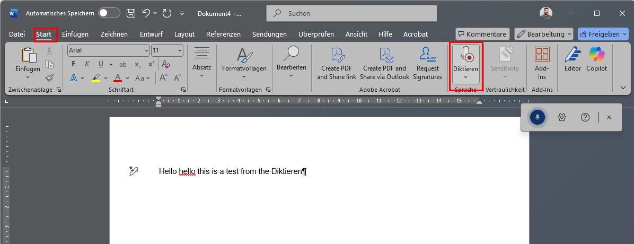The width and height of the screenshot is (634, 244).
Task: Open the Überprüfen tab
Action: 316,34
